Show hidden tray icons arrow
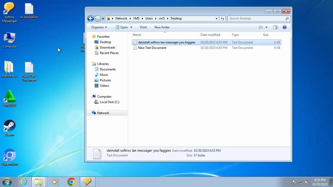 288,182
